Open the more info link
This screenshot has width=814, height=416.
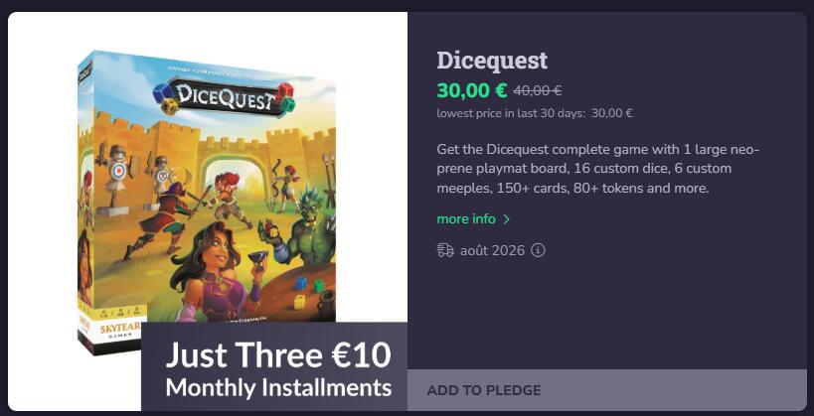pyautogui.click(x=466, y=219)
